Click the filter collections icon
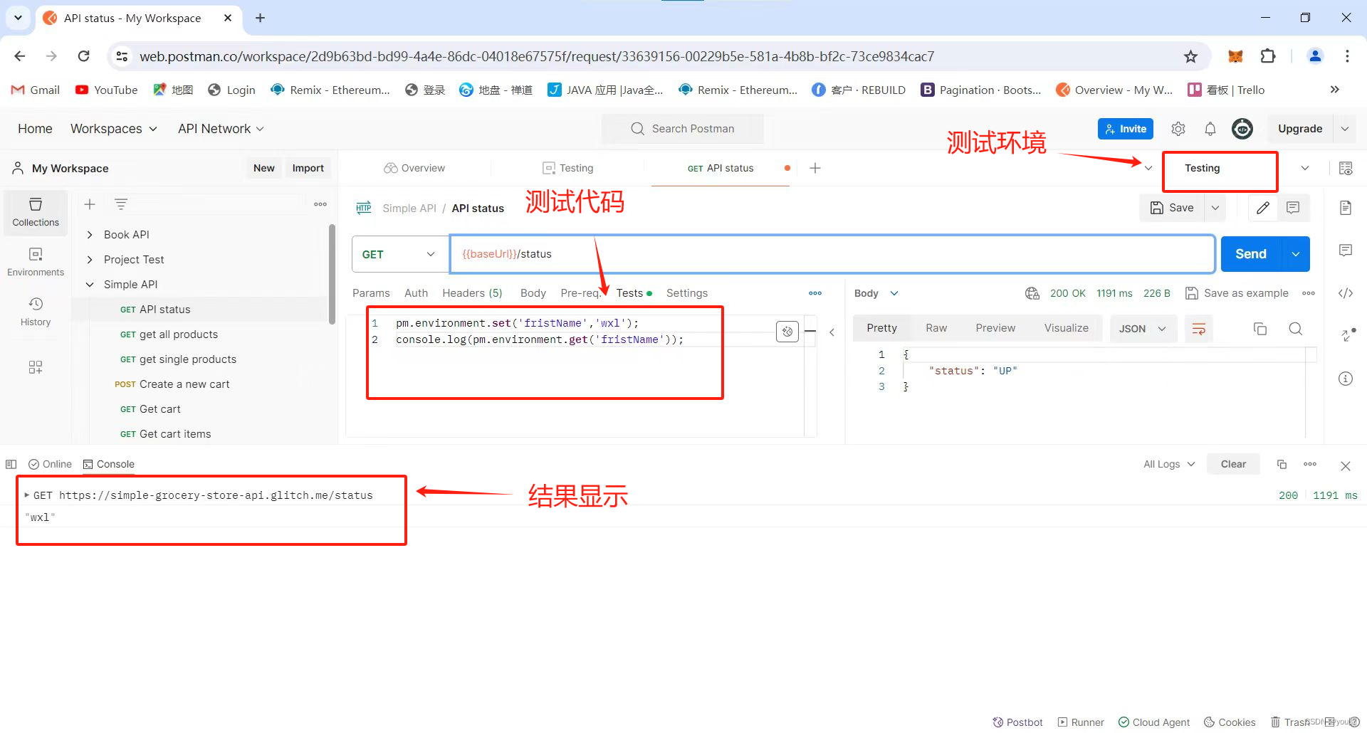The height and width of the screenshot is (733, 1367). [x=121, y=204]
